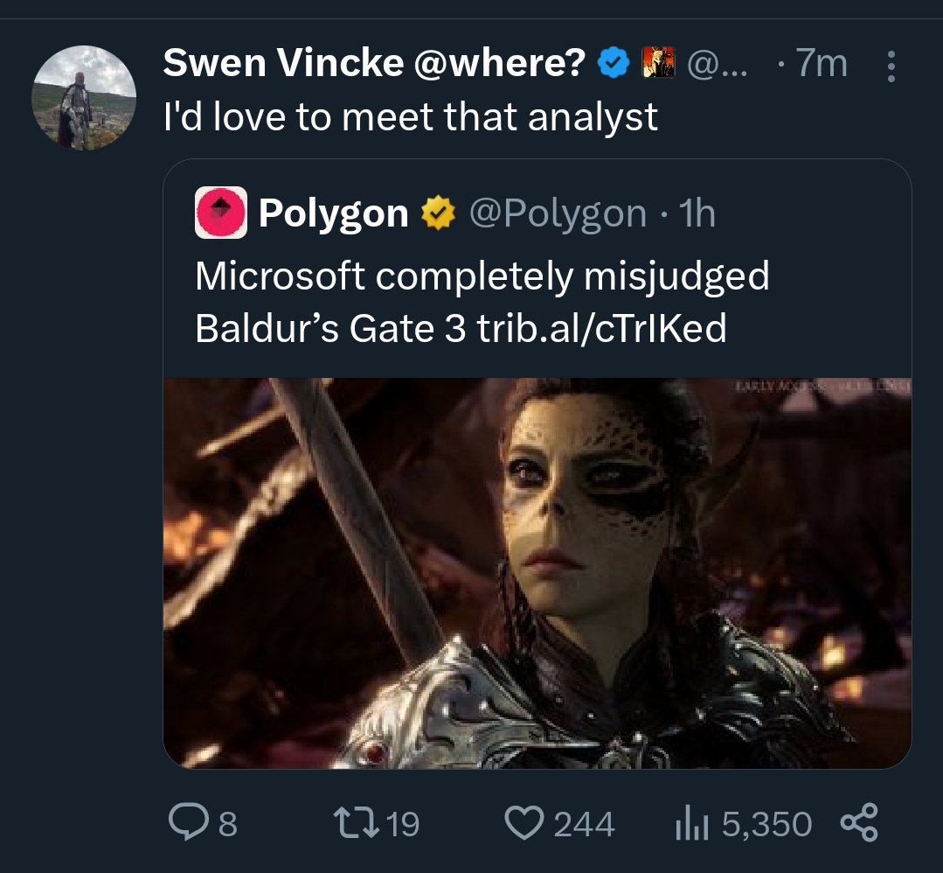Screen dimensions: 943x873
Task: Reply using the speech bubble icon
Action: 186,823
